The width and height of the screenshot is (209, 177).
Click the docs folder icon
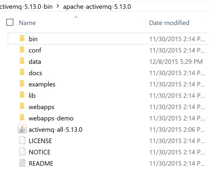[x=22, y=72]
